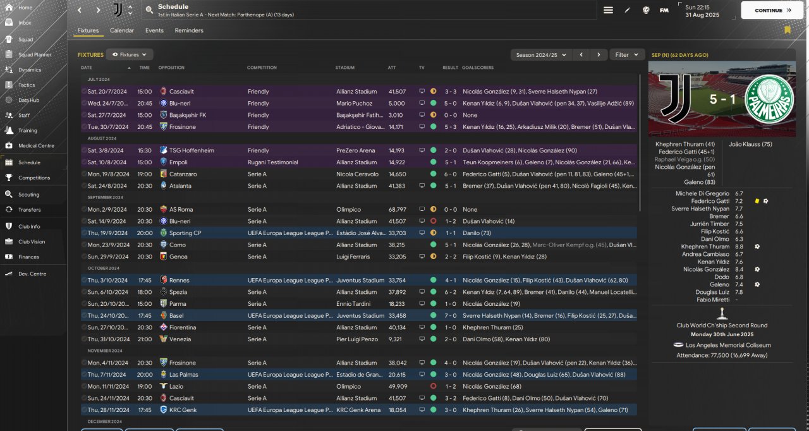This screenshot has width=809, height=431.
Task: Click the hamburger menu icon in top bar
Action: click(x=608, y=10)
